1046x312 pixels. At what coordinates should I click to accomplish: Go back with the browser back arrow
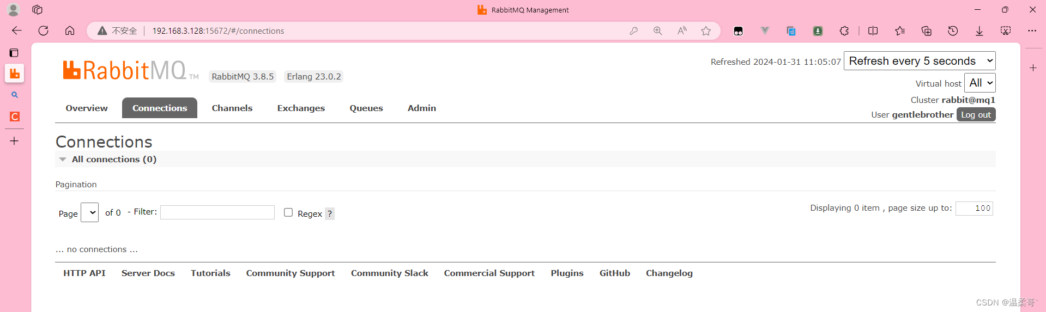click(17, 30)
